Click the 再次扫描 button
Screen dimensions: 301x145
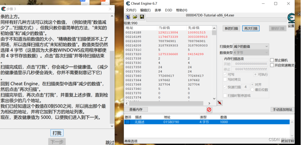click(251, 28)
